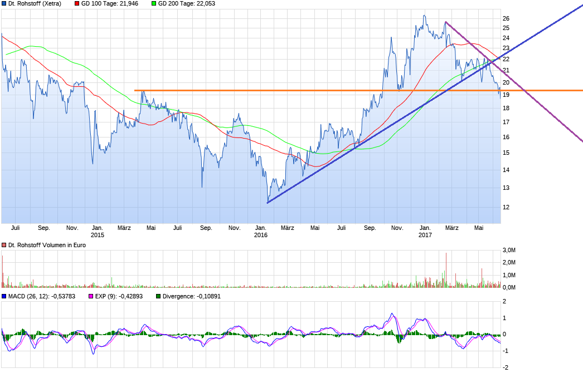Click price axis value 21

tap(506, 71)
